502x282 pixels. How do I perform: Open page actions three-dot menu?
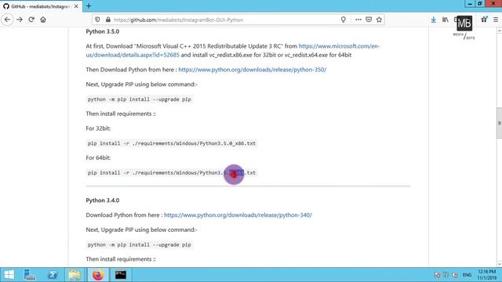pos(358,20)
